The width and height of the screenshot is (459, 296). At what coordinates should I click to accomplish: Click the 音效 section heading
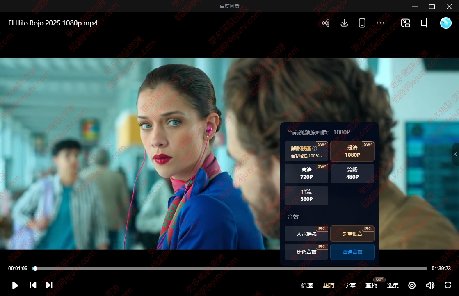point(293,217)
